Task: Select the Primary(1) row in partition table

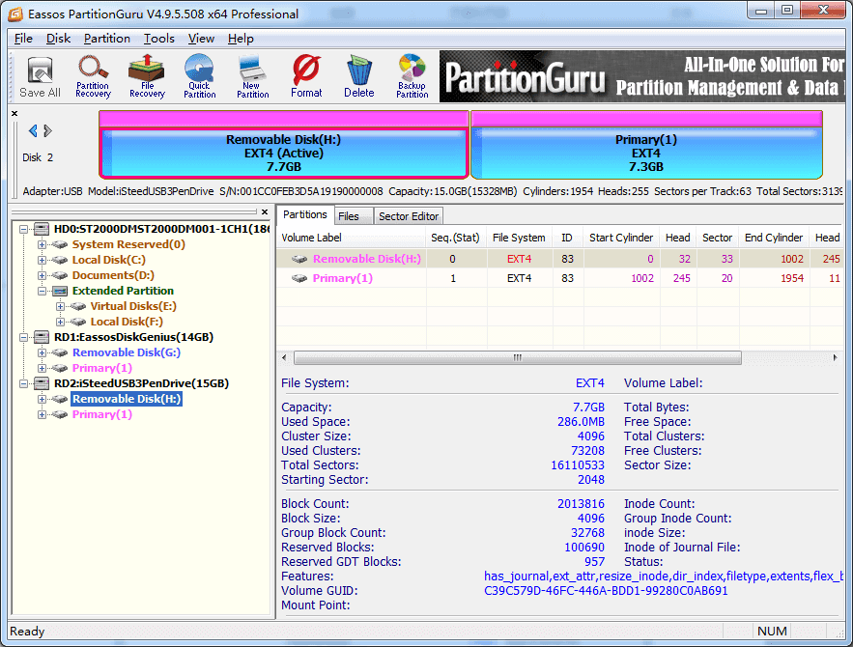Action: click(x=560, y=278)
